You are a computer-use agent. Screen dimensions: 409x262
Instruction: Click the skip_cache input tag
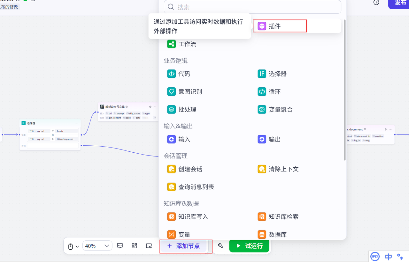(133, 113)
